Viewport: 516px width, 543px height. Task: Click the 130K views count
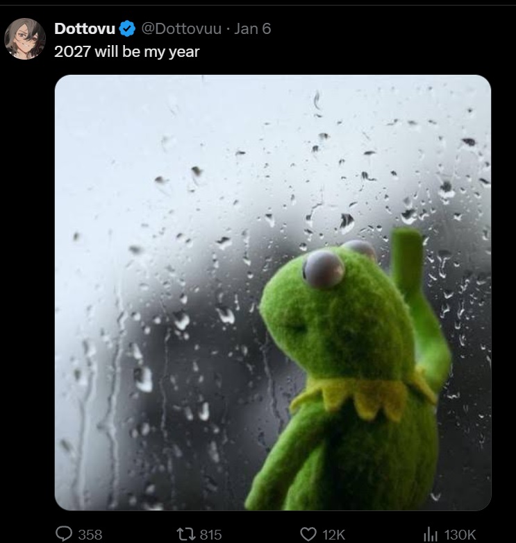[x=460, y=535]
